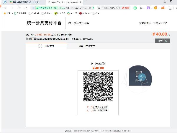The image size is (177, 133).
Task: Click the orange game extension icon
Action: pos(163,8)
